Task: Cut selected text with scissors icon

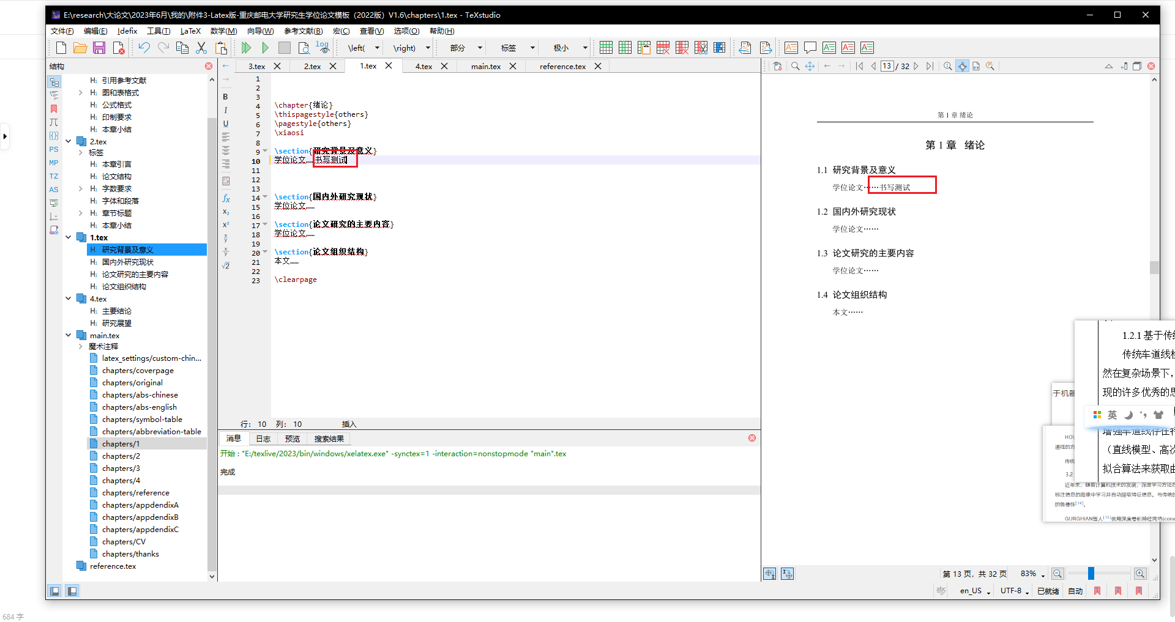Action: [201, 48]
